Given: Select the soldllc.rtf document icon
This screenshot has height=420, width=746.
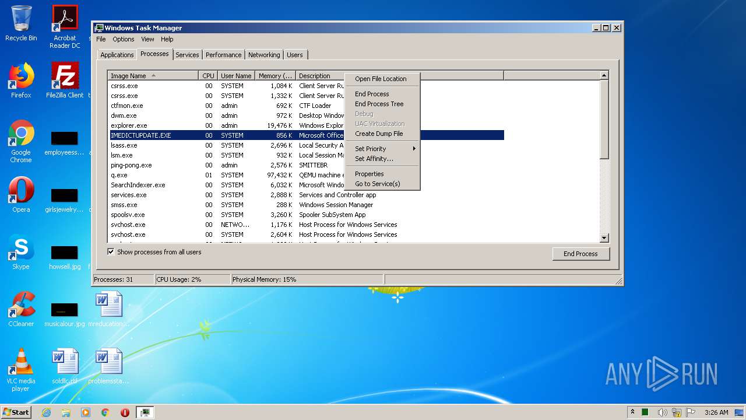Looking at the screenshot, I should pos(65,366).
